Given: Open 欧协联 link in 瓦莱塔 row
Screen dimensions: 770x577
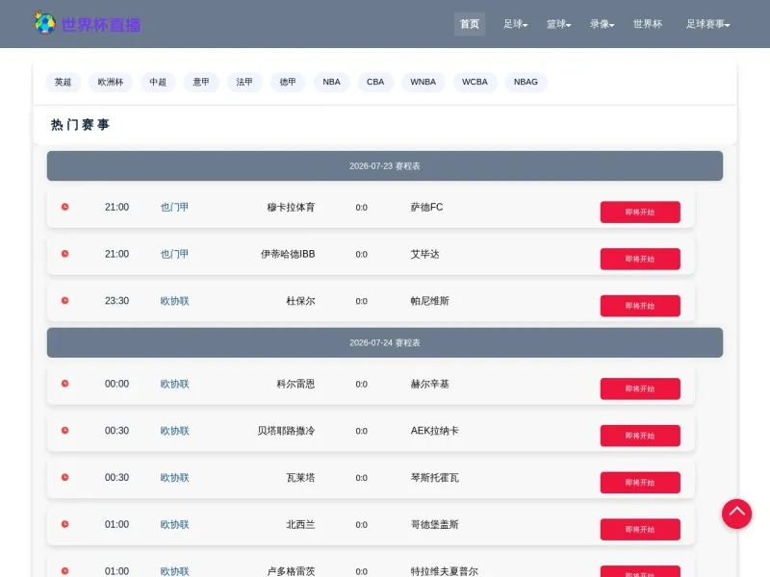Looking at the screenshot, I should click(x=174, y=477).
